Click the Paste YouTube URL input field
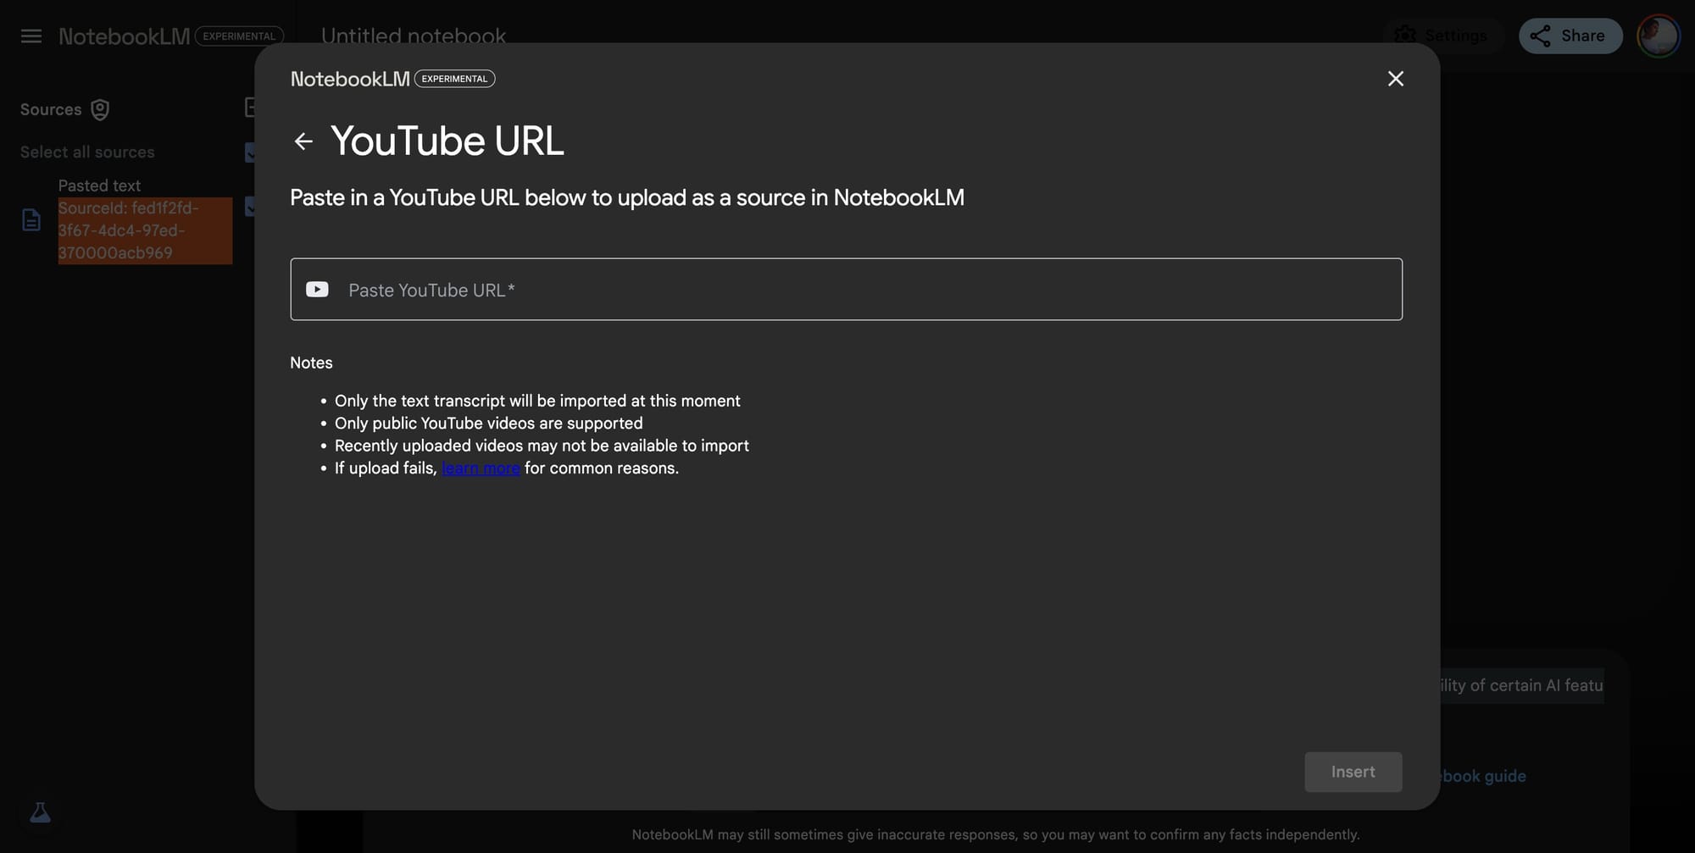Viewport: 1695px width, 853px height. (846, 290)
